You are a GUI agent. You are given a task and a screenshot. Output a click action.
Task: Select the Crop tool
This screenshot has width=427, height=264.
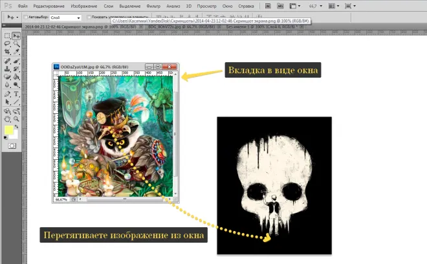tap(7, 52)
